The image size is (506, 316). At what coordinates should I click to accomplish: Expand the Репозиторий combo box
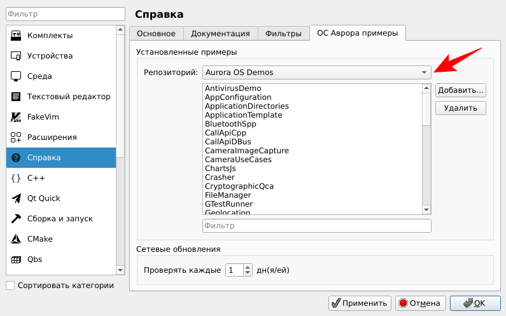pos(316,72)
